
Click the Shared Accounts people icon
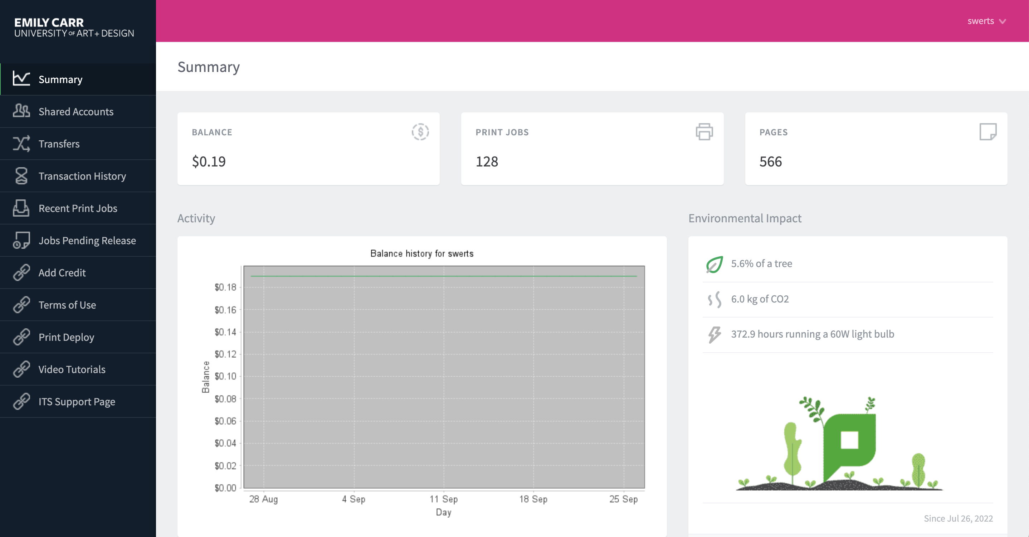coord(21,111)
